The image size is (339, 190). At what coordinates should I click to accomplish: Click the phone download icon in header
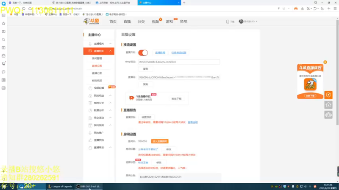tap(228, 22)
